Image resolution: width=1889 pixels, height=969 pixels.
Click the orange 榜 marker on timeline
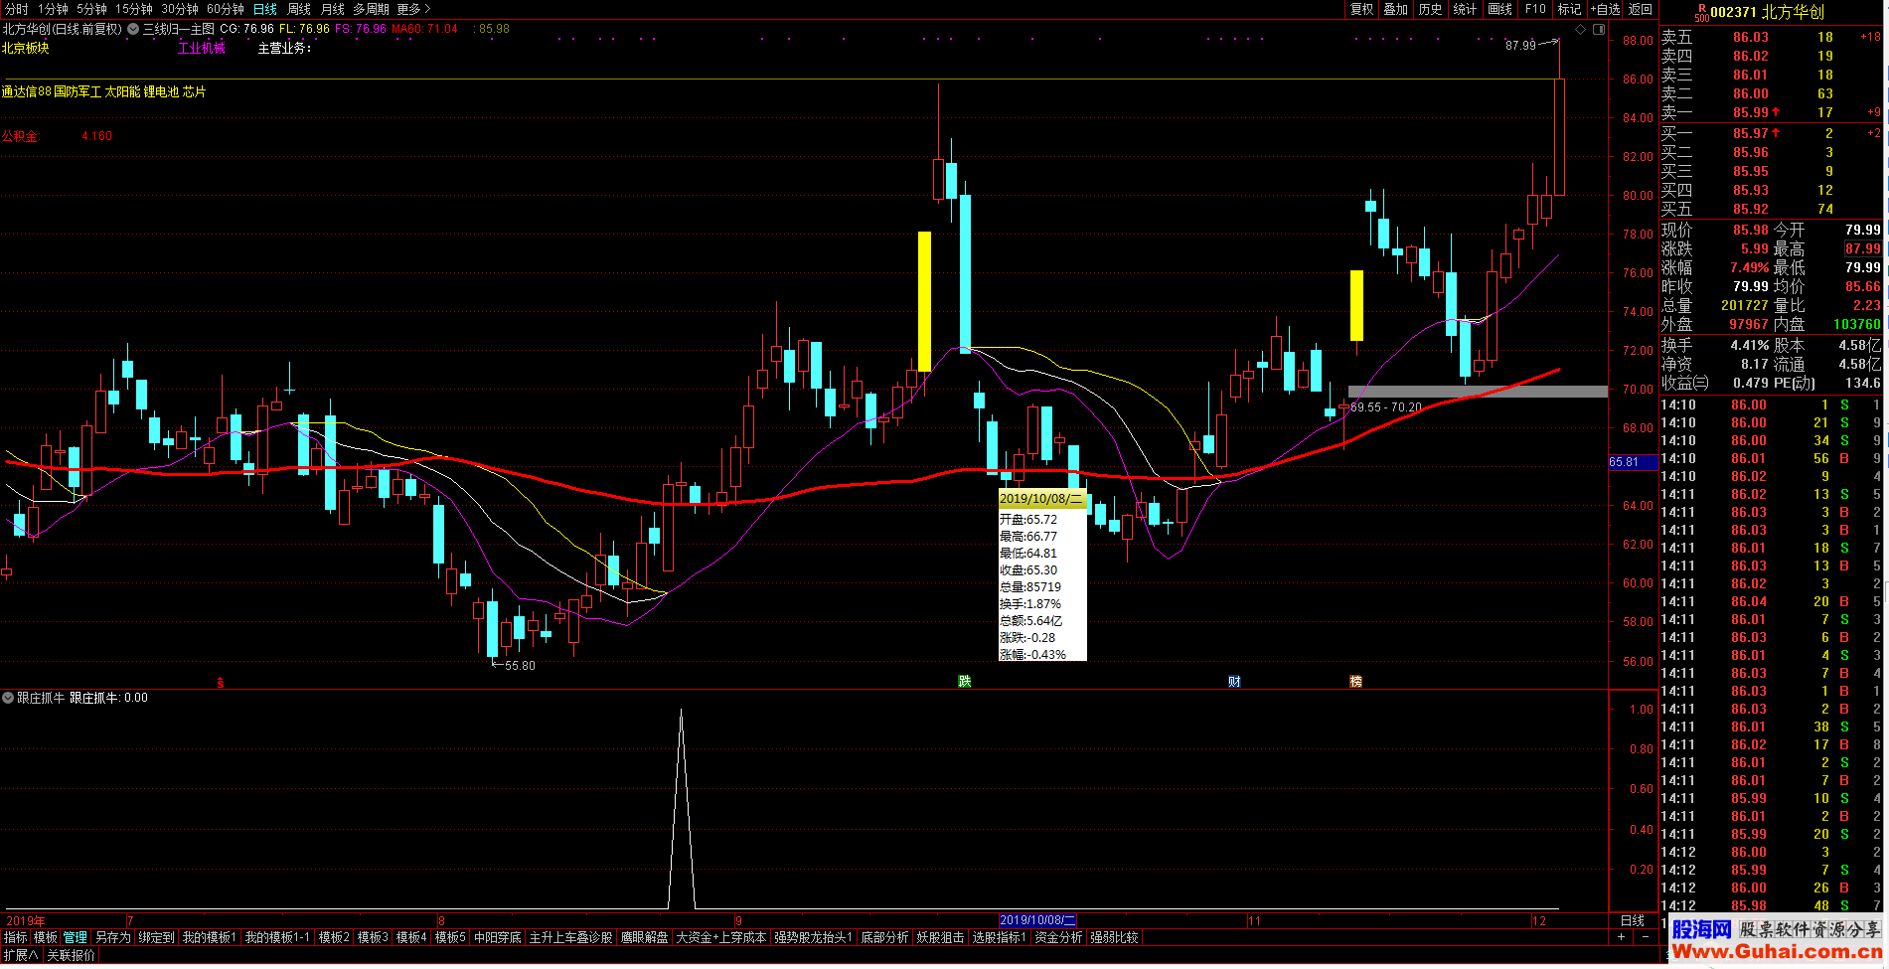tap(1355, 681)
